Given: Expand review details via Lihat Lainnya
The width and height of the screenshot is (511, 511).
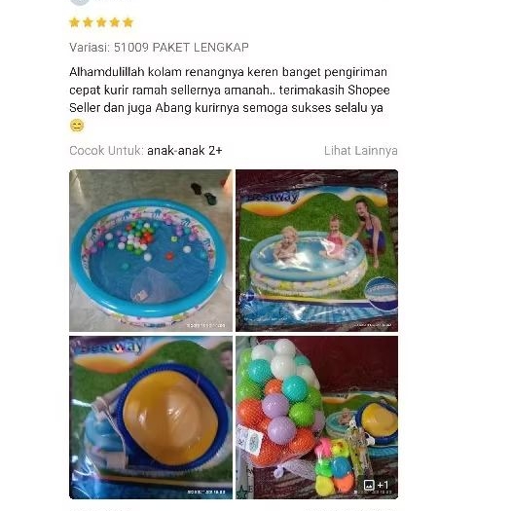Looking at the screenshot, I should 360,151.
